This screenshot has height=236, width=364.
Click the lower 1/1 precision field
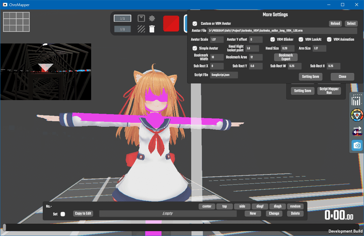click(122, 29)
